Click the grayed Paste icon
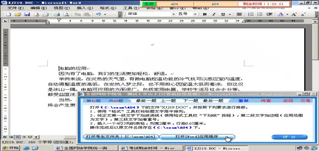Image resolution: width=319 pixels, height=151 pixels. click(x=87, y=14)
